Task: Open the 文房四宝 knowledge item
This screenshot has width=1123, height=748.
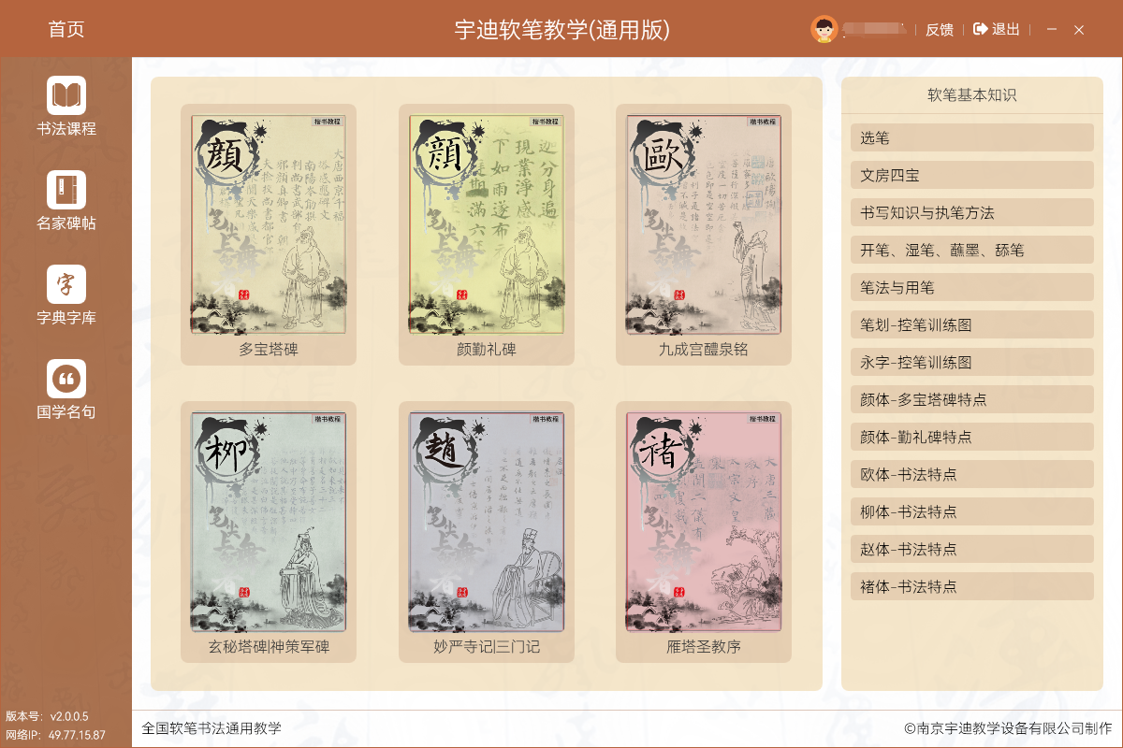Action: click(x=971, y=175)
